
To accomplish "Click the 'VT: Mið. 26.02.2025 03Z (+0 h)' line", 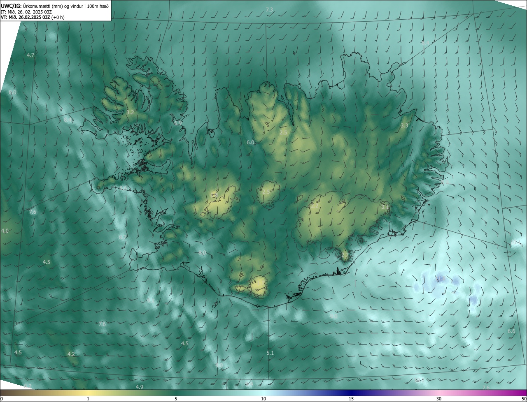I will click(x=33, y=17).
